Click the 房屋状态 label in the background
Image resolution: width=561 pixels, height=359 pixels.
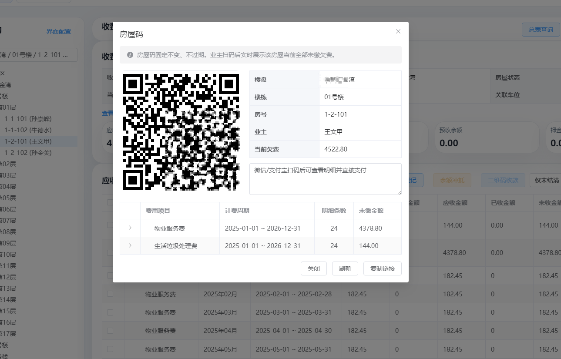point(507,77)
